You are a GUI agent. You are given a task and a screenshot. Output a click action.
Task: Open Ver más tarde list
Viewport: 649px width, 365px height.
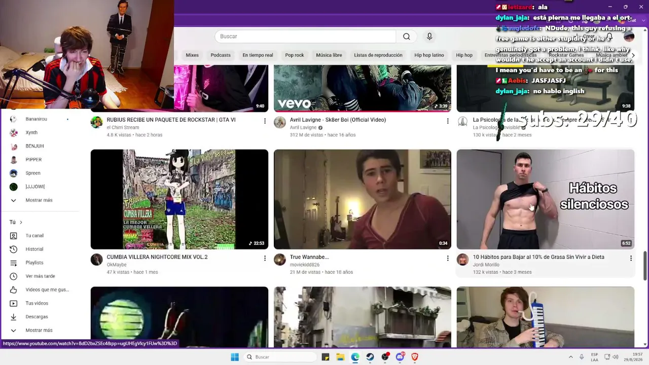click(41, 276)
